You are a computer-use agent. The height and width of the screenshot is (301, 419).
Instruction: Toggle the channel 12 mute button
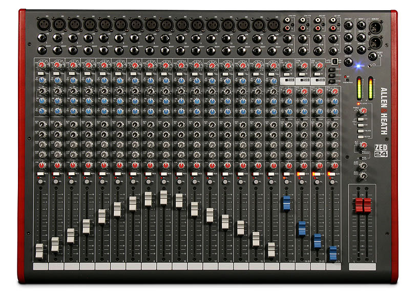tap(210, 174)
